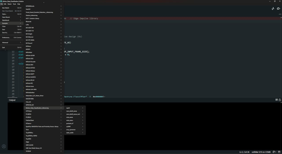Select Examples entry in File menu
Screen dimensions: 282x154
12,23
